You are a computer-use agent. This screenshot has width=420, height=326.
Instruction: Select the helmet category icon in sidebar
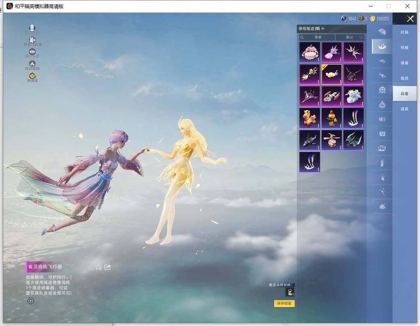pos(382,32)
